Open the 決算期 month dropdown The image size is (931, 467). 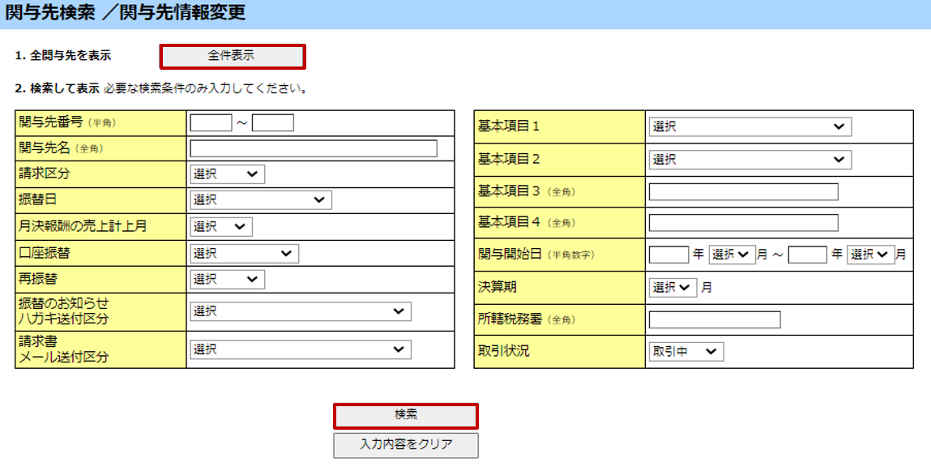pos(672,287)
